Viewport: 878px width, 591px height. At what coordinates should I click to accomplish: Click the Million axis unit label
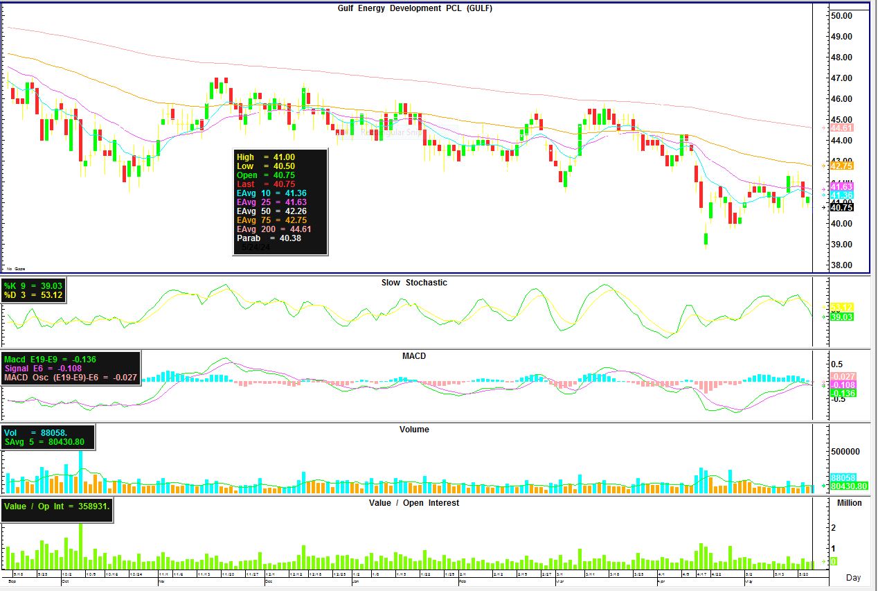point(849,503)
